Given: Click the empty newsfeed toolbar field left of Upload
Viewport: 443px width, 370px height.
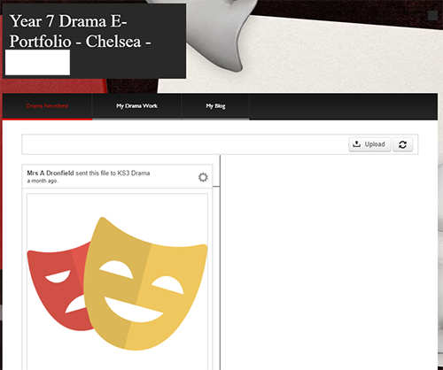Looking at the screenshot, I should (185, 144).
